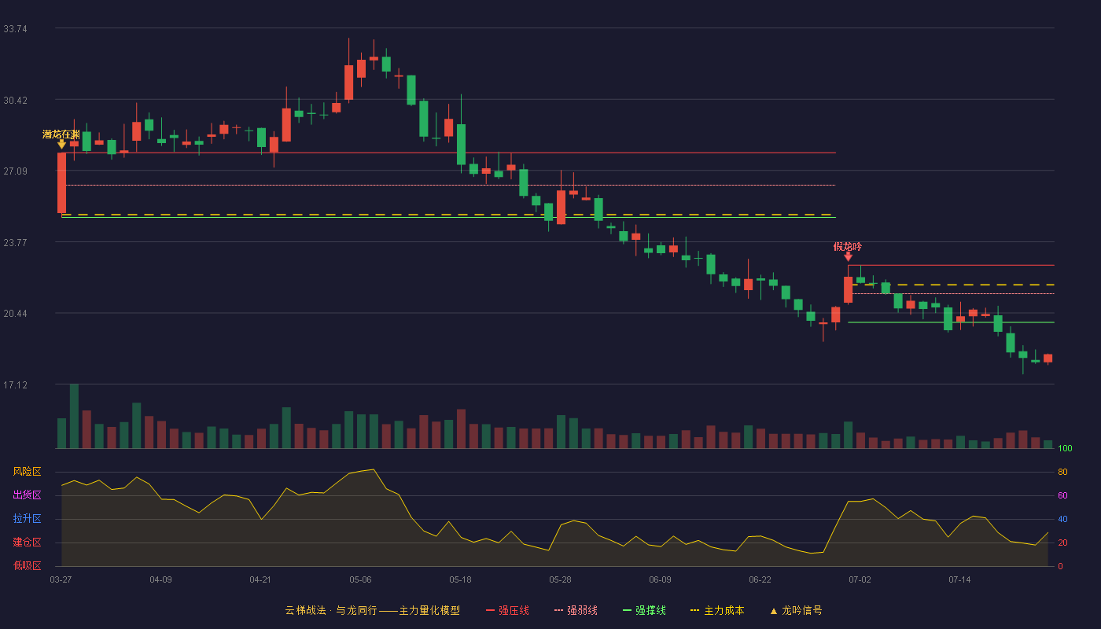Image resolution: width=1101 pixels, height=629 pixels.
Task: Toggle the 主力成本 legend entry
Action: (717, 610)
